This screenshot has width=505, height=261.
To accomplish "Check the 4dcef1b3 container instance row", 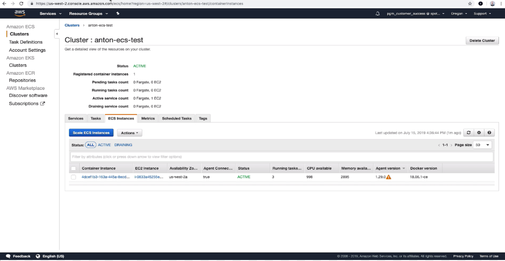I will 74,177.
